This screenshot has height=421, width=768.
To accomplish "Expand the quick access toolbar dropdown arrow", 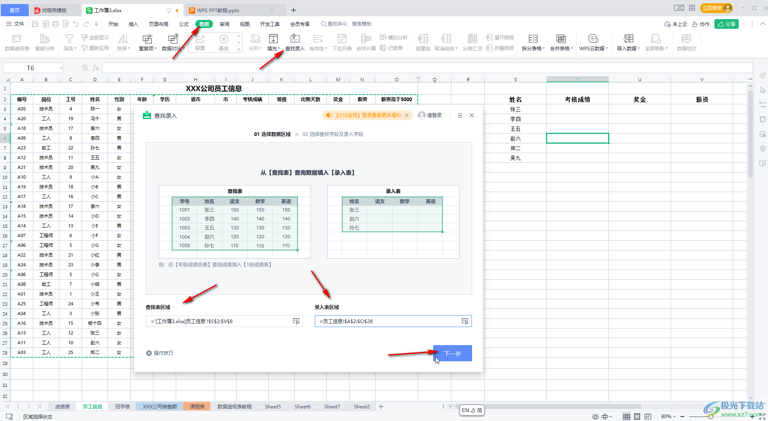I will (96, 24).
